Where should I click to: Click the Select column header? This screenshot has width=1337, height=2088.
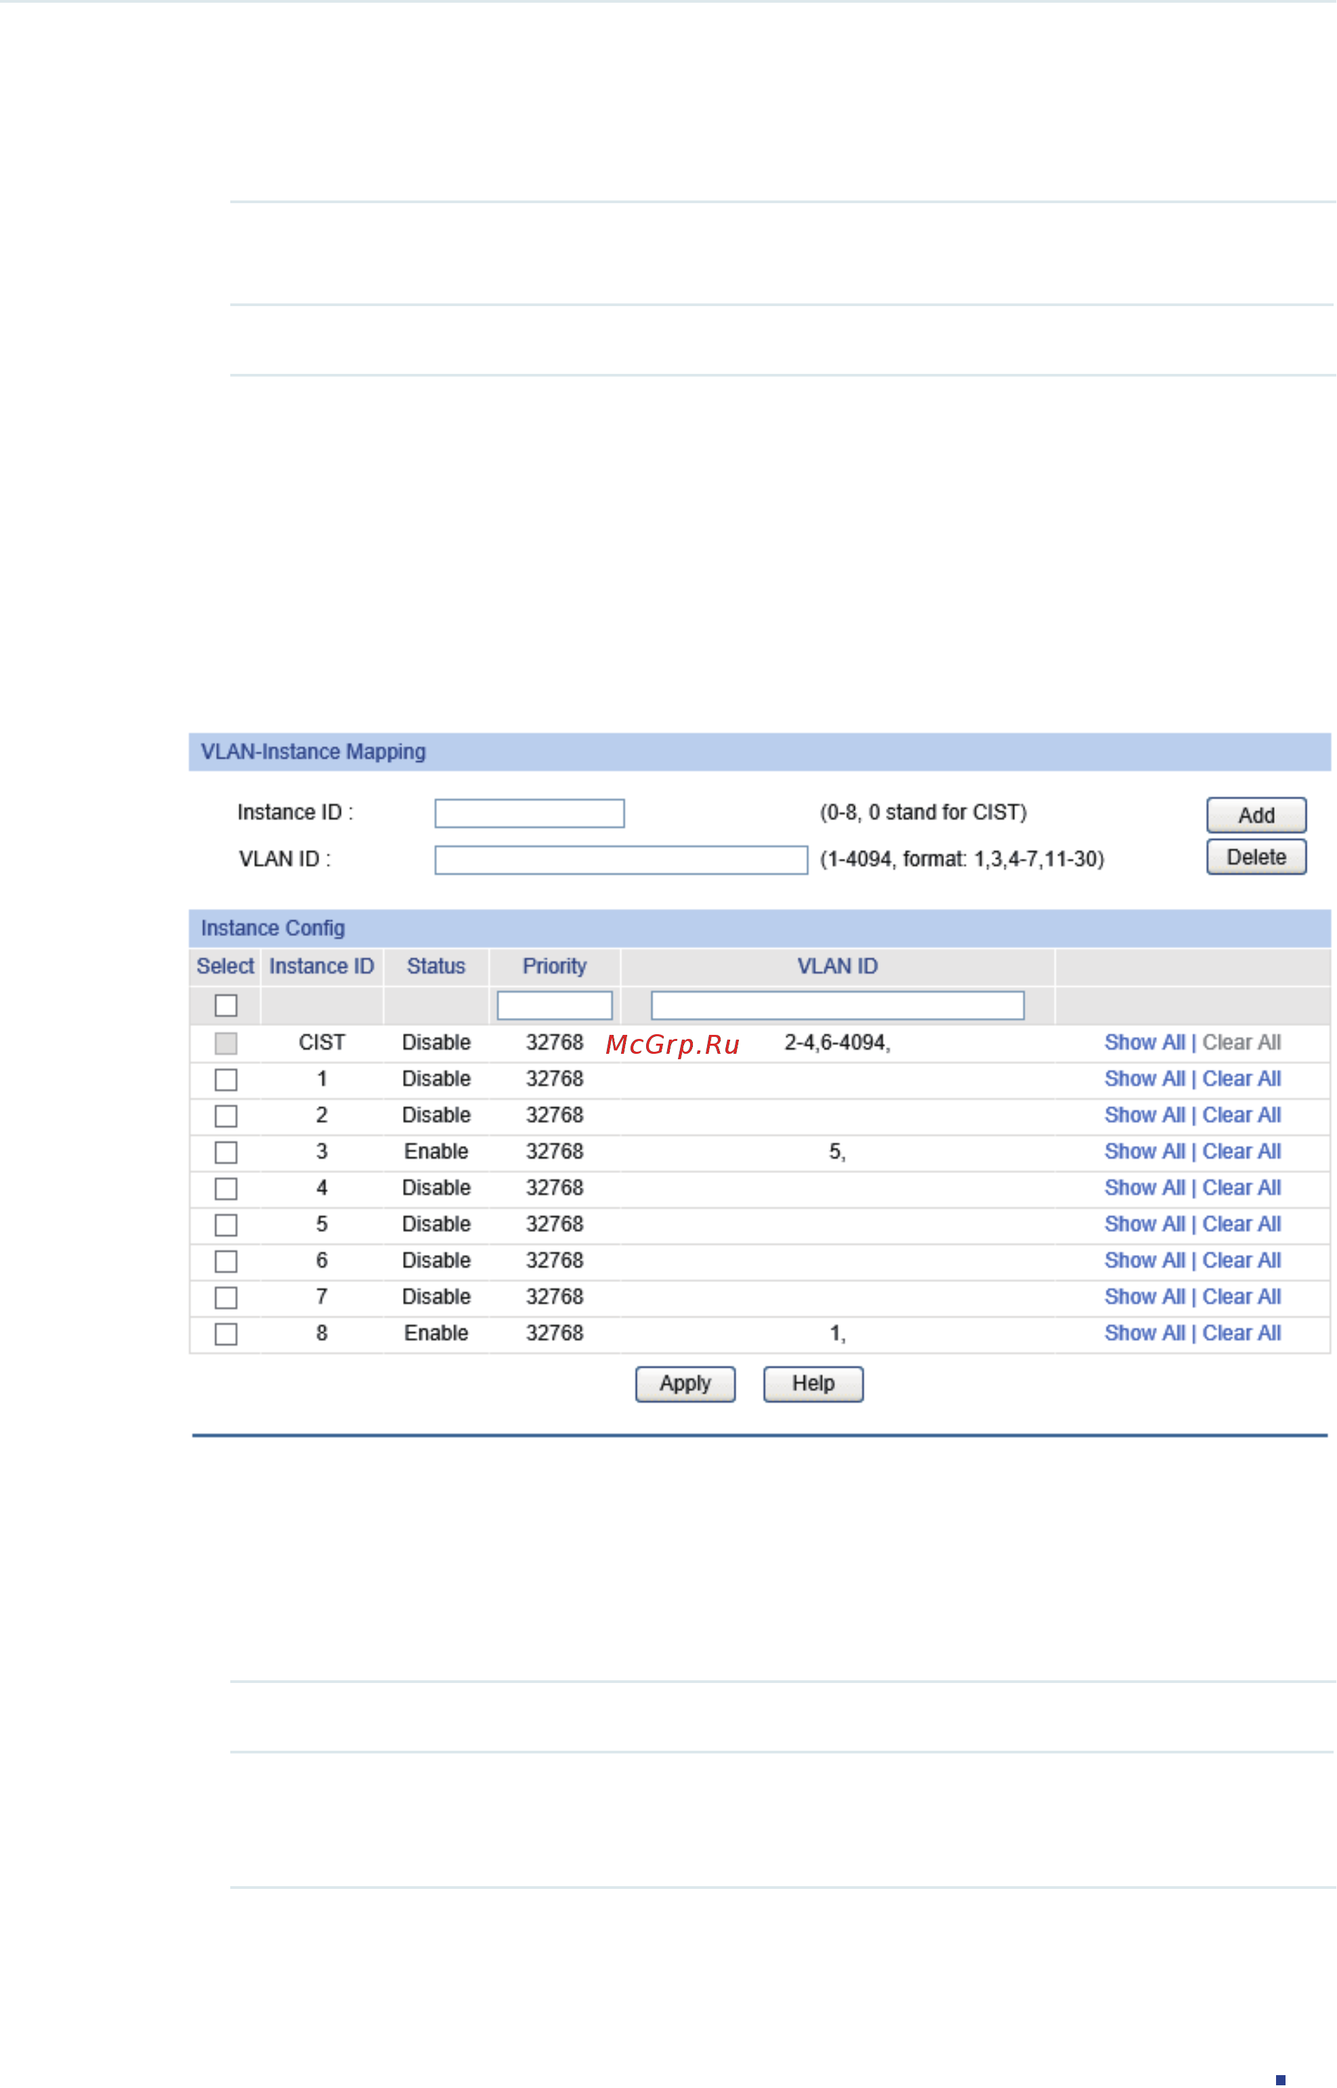[x=225, y=967]
